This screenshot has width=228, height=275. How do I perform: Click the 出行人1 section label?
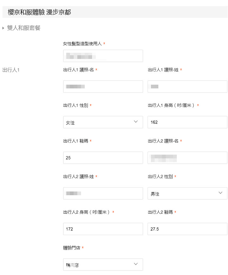pyautogui.click(x=11, y=70)
